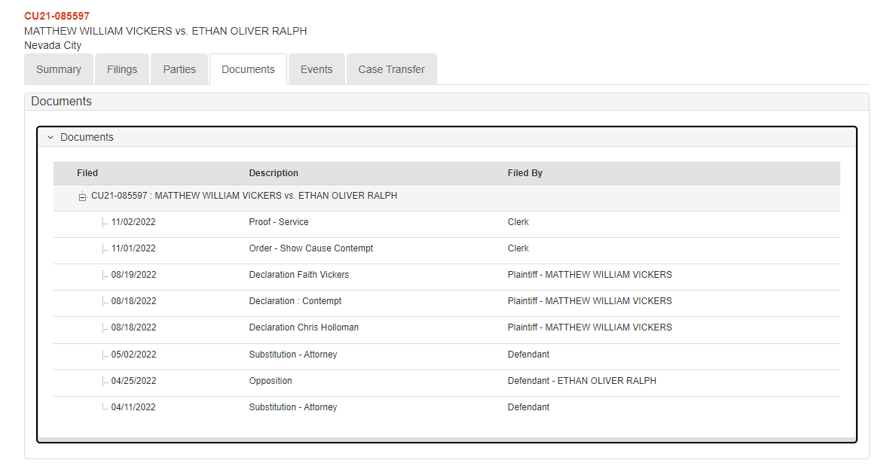Open Declaration Faith Vickers document
This screenshot has height=469, width=884.
298,275
